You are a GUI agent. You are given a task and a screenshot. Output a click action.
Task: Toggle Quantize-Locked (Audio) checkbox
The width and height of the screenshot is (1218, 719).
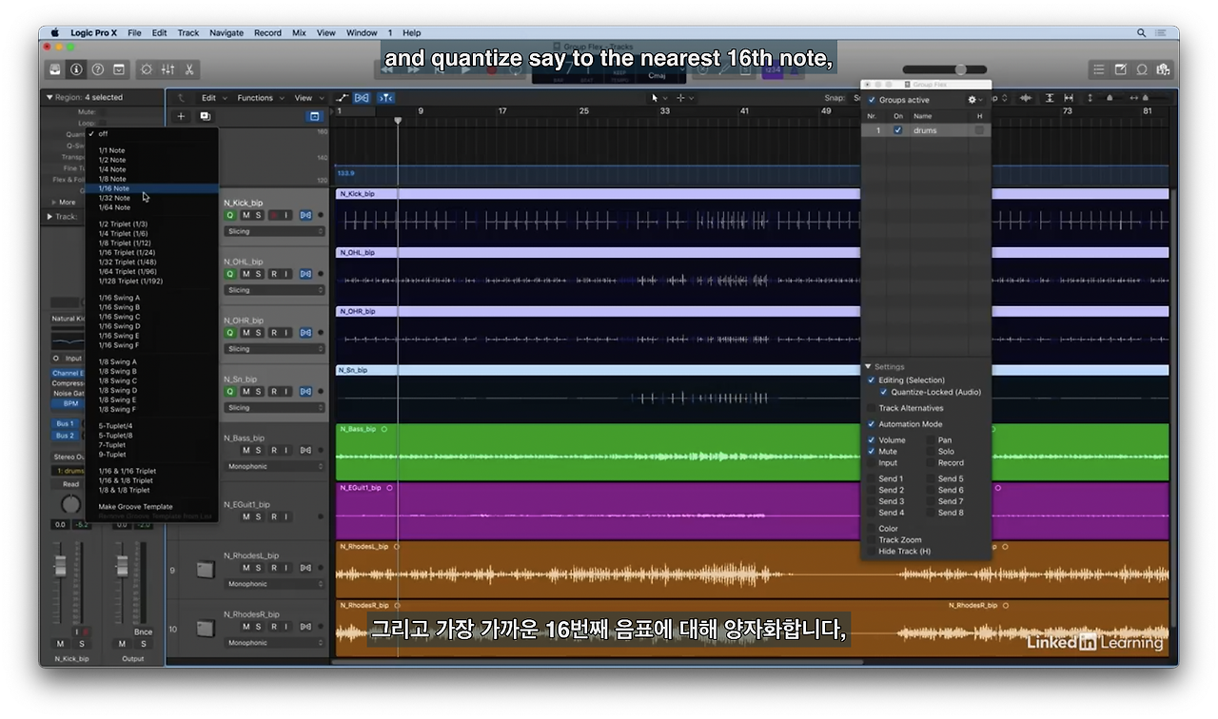[884, 392]
